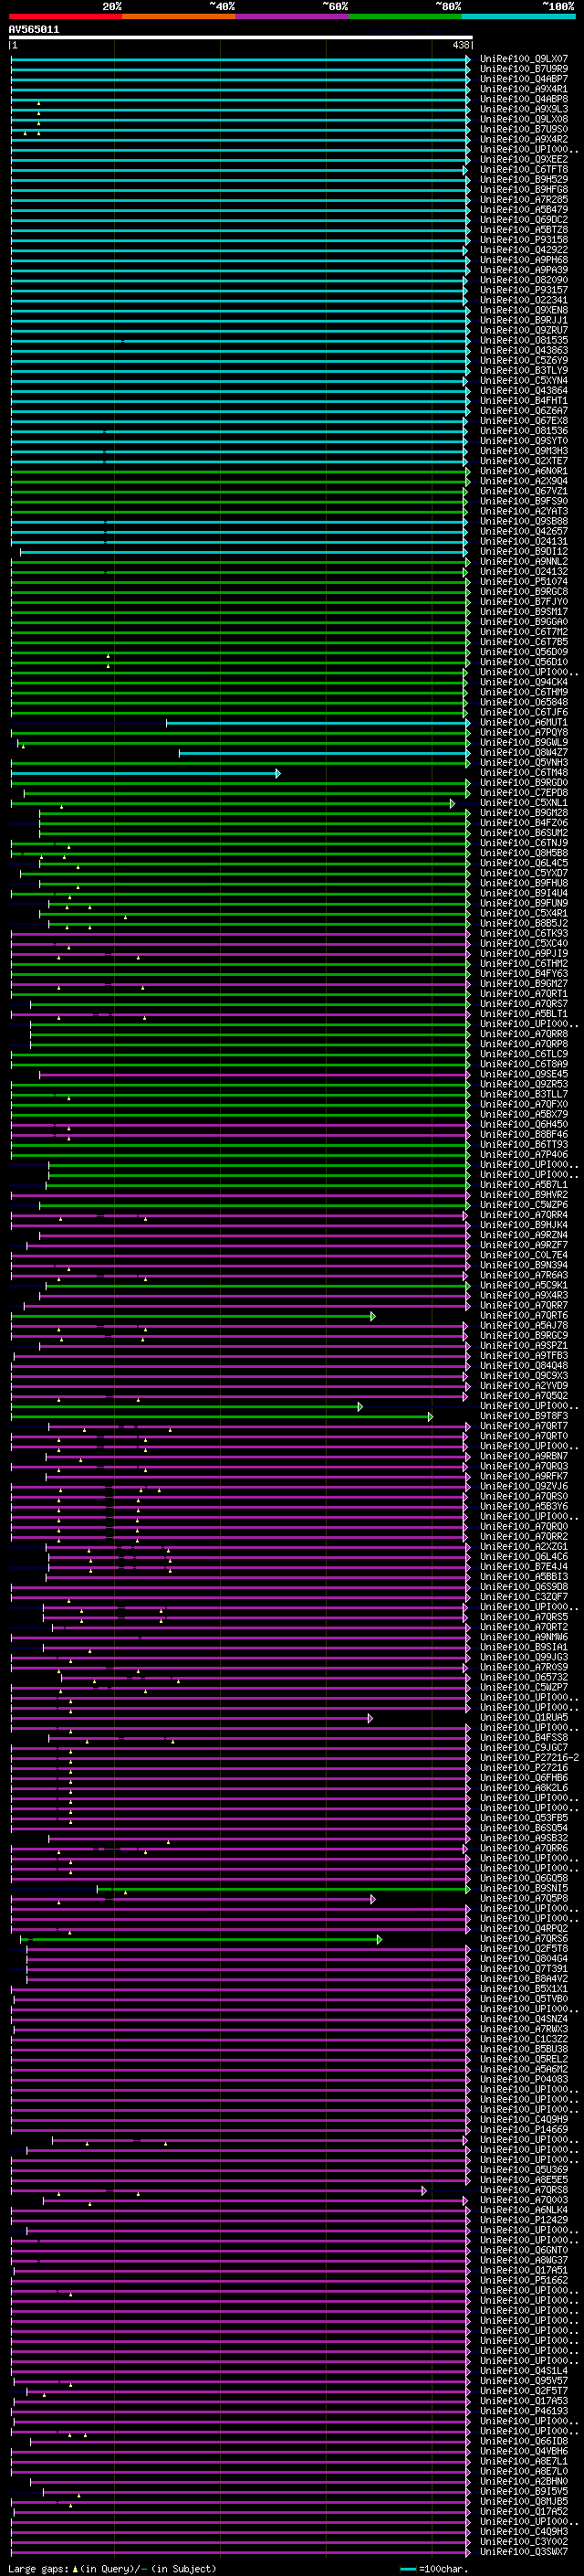Click hit label UniRef100_Q8W4Z7
Image resolution: width=584 pixels, height=2576 pixels.
(x=523, y=753)
